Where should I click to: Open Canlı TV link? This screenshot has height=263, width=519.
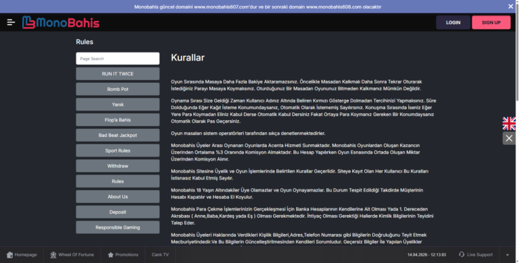160,255
